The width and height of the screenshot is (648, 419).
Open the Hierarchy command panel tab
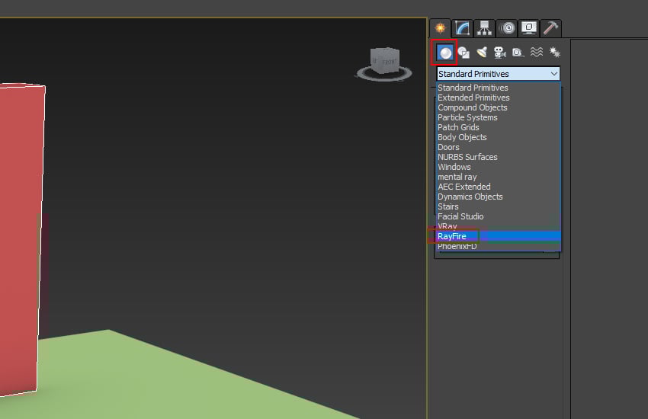tap(484, 28)
